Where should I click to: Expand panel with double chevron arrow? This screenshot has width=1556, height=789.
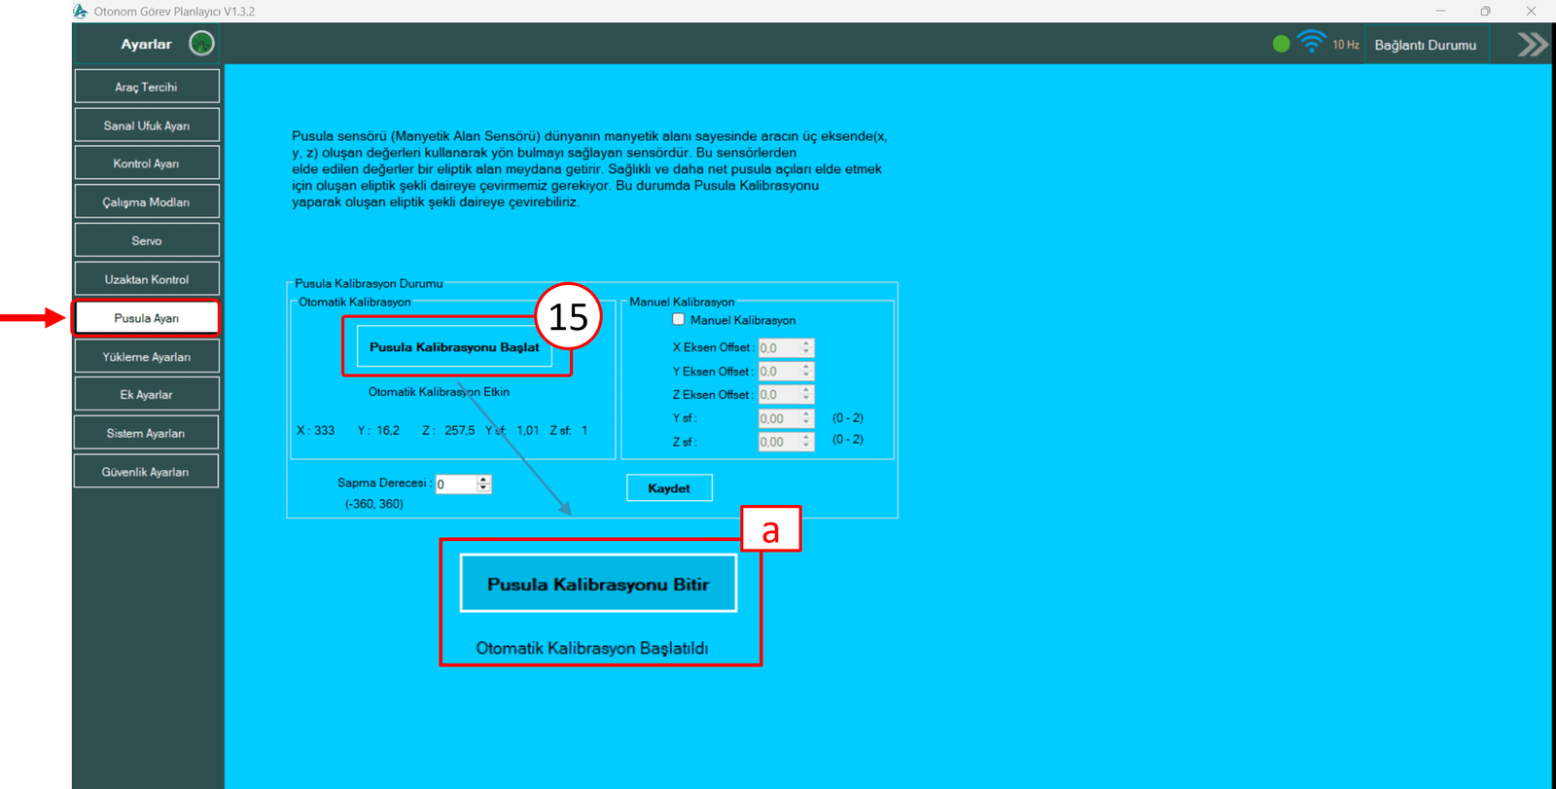tap(1532, 45)
